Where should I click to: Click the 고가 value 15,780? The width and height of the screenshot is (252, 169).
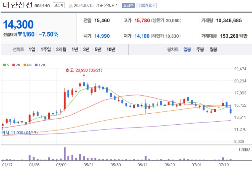tap(142, 21)
